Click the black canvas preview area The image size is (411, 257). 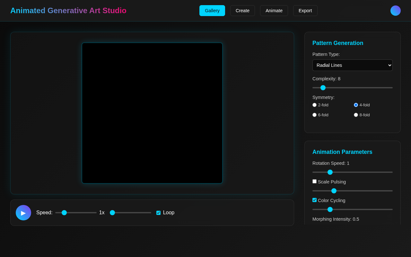pos(152,113)
